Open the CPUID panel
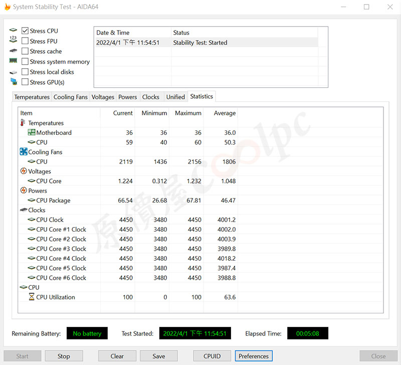Screen dimensions: 401x365 [212, 356]
